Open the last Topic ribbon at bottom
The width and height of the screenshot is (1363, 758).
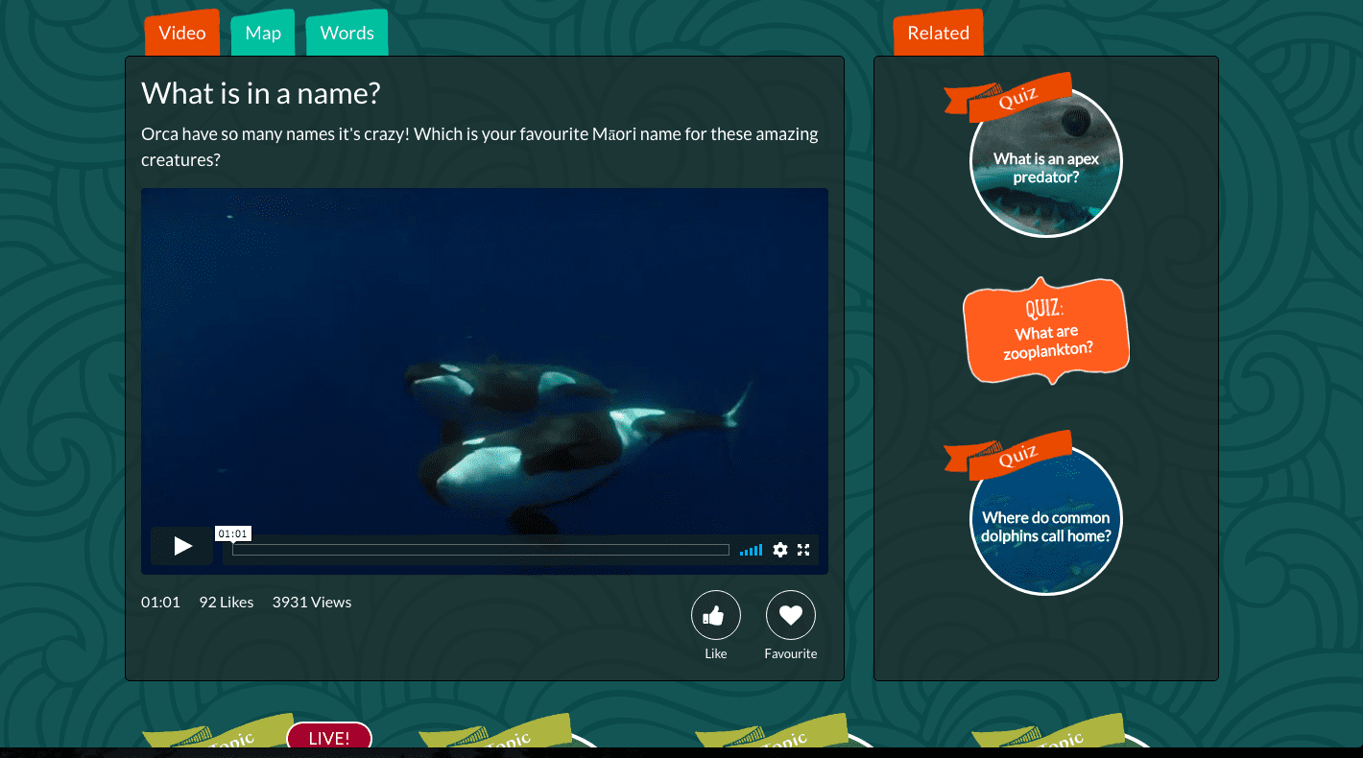1047,732
